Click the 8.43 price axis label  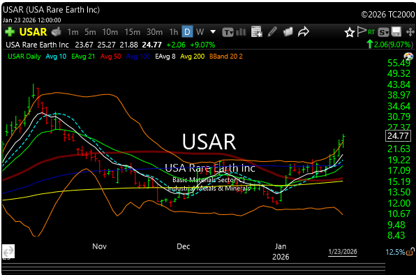point(396,235)
